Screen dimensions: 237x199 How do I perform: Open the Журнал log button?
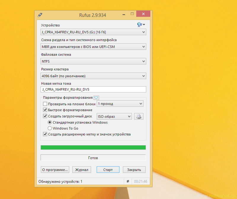pyautogui.click(x=82, y=170)
